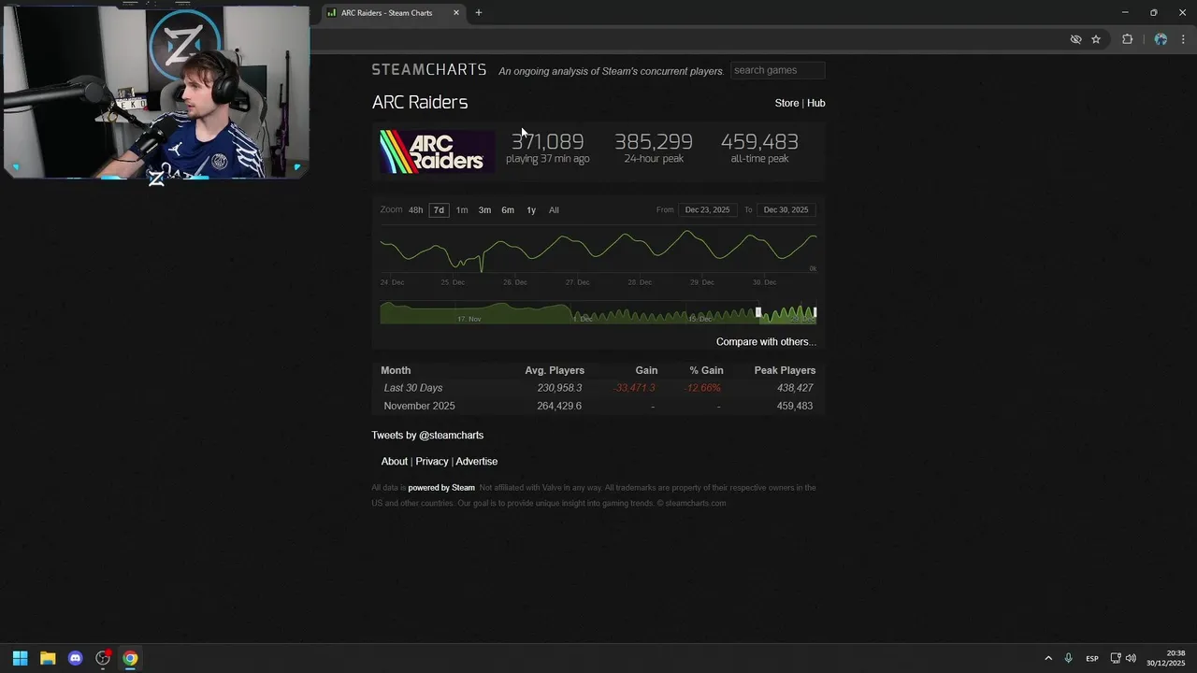Screen dimensions: 1197x673
Task: Click the 438,427 peak players cell
Action: pyautogui.click(x=795, y=388)
